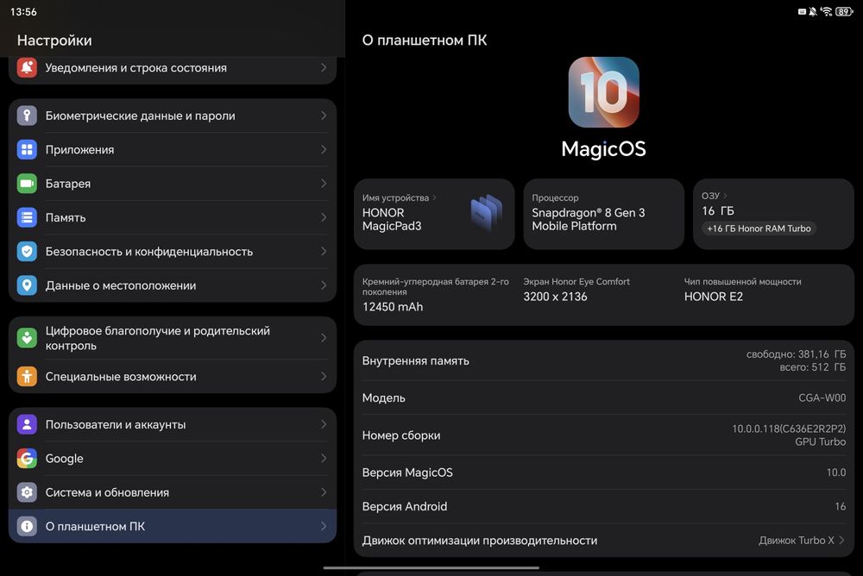Tap the Номер сборки row
This screenshot has height=576, width=863.
604,435
